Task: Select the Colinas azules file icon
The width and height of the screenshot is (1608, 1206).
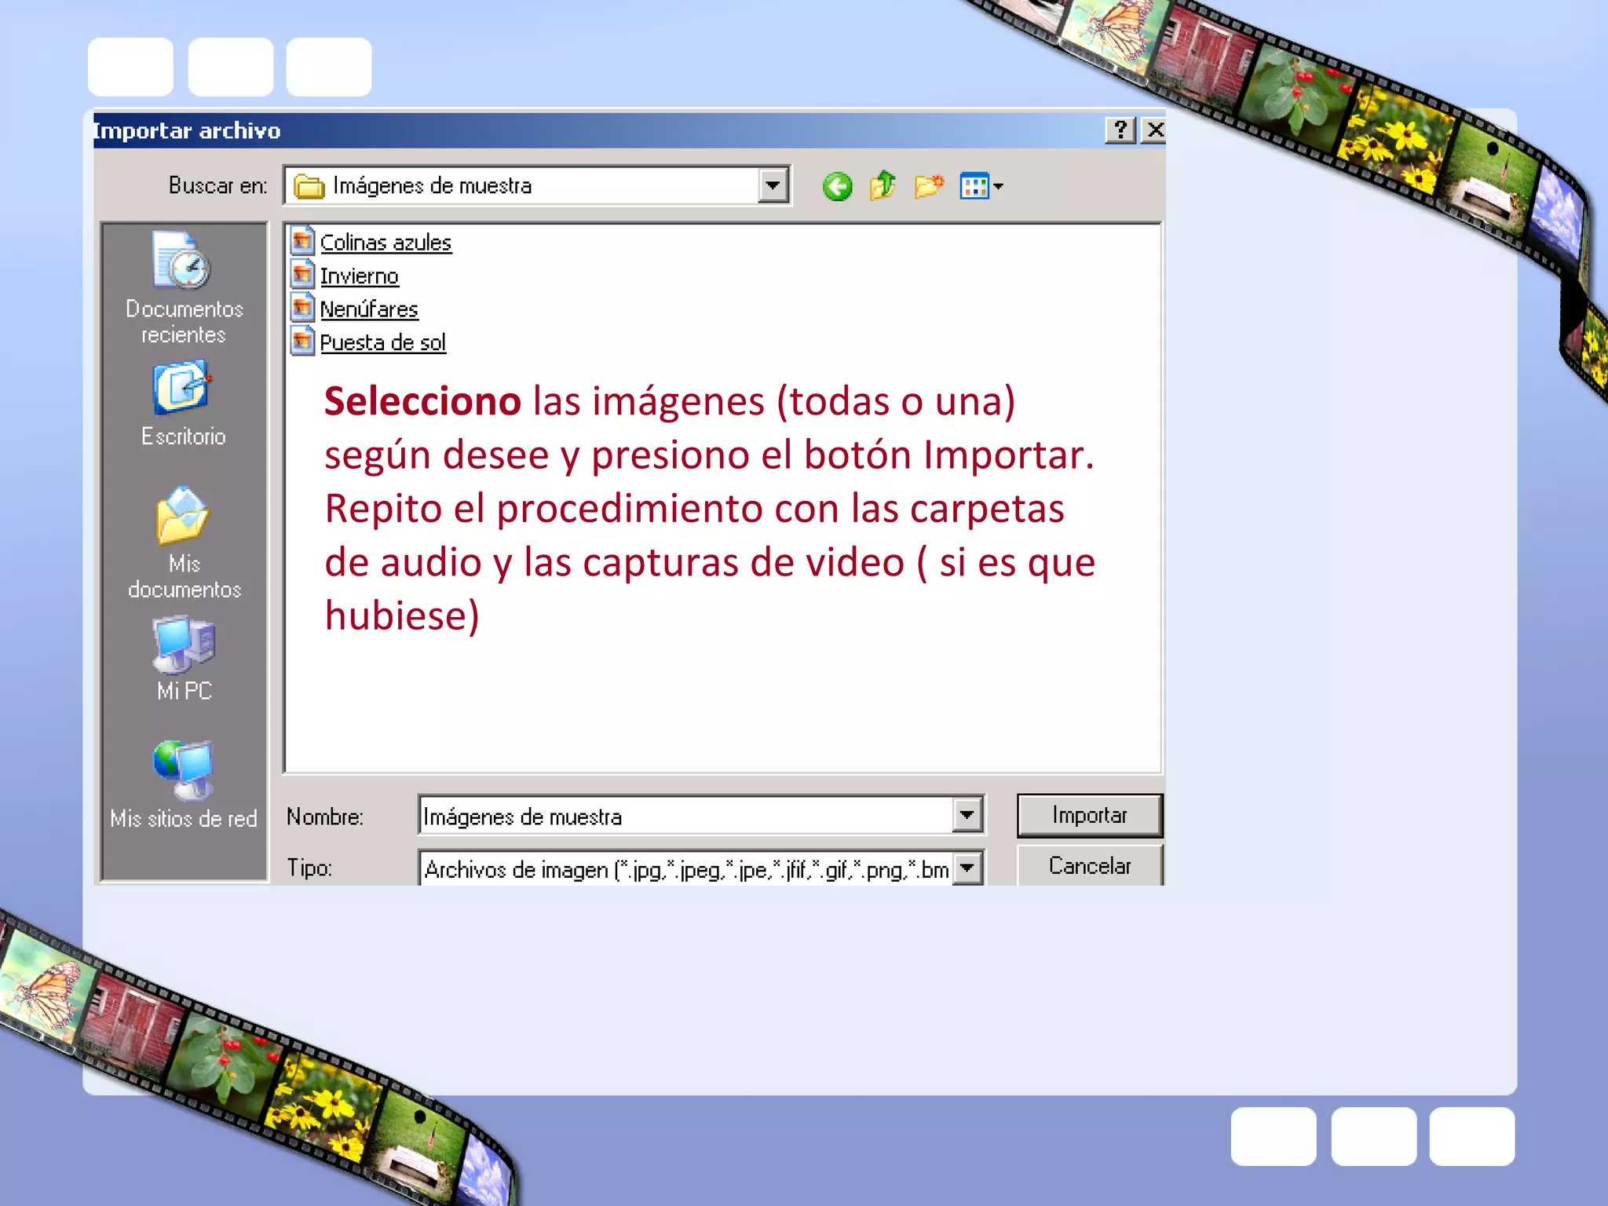Action: pos(302,241)
